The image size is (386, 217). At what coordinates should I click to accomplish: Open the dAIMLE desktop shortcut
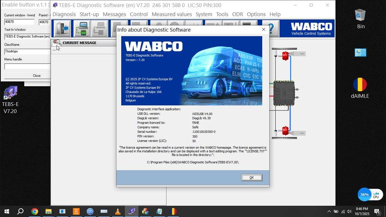[360, 88]
